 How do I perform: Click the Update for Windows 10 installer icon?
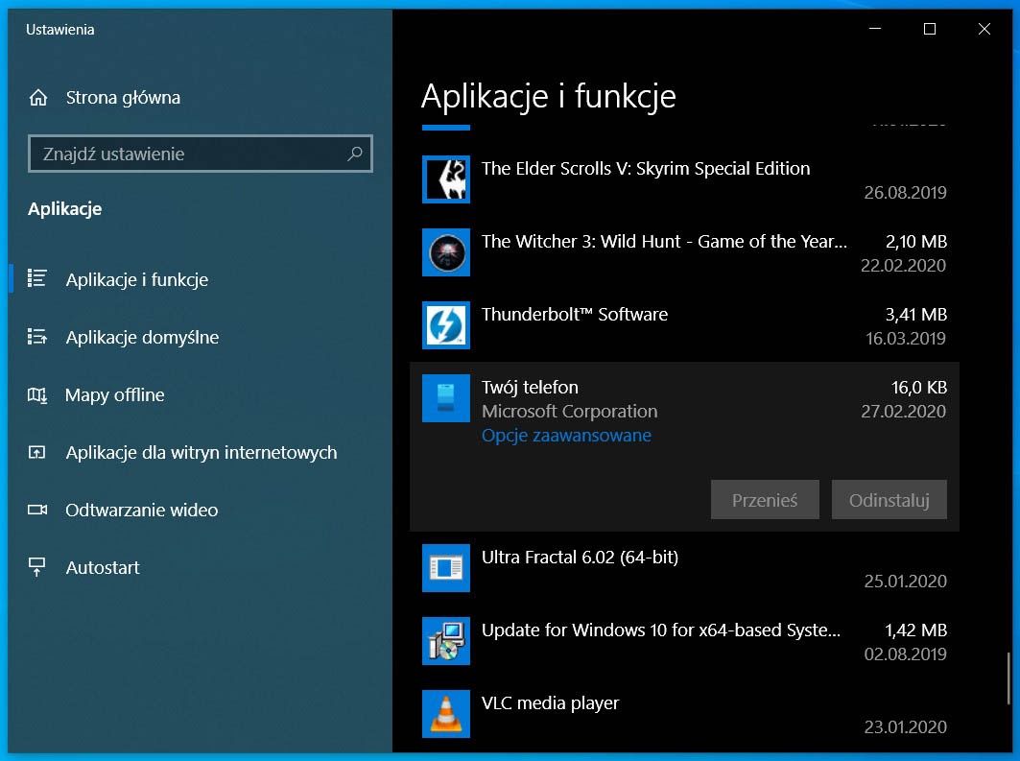[446, 641]
